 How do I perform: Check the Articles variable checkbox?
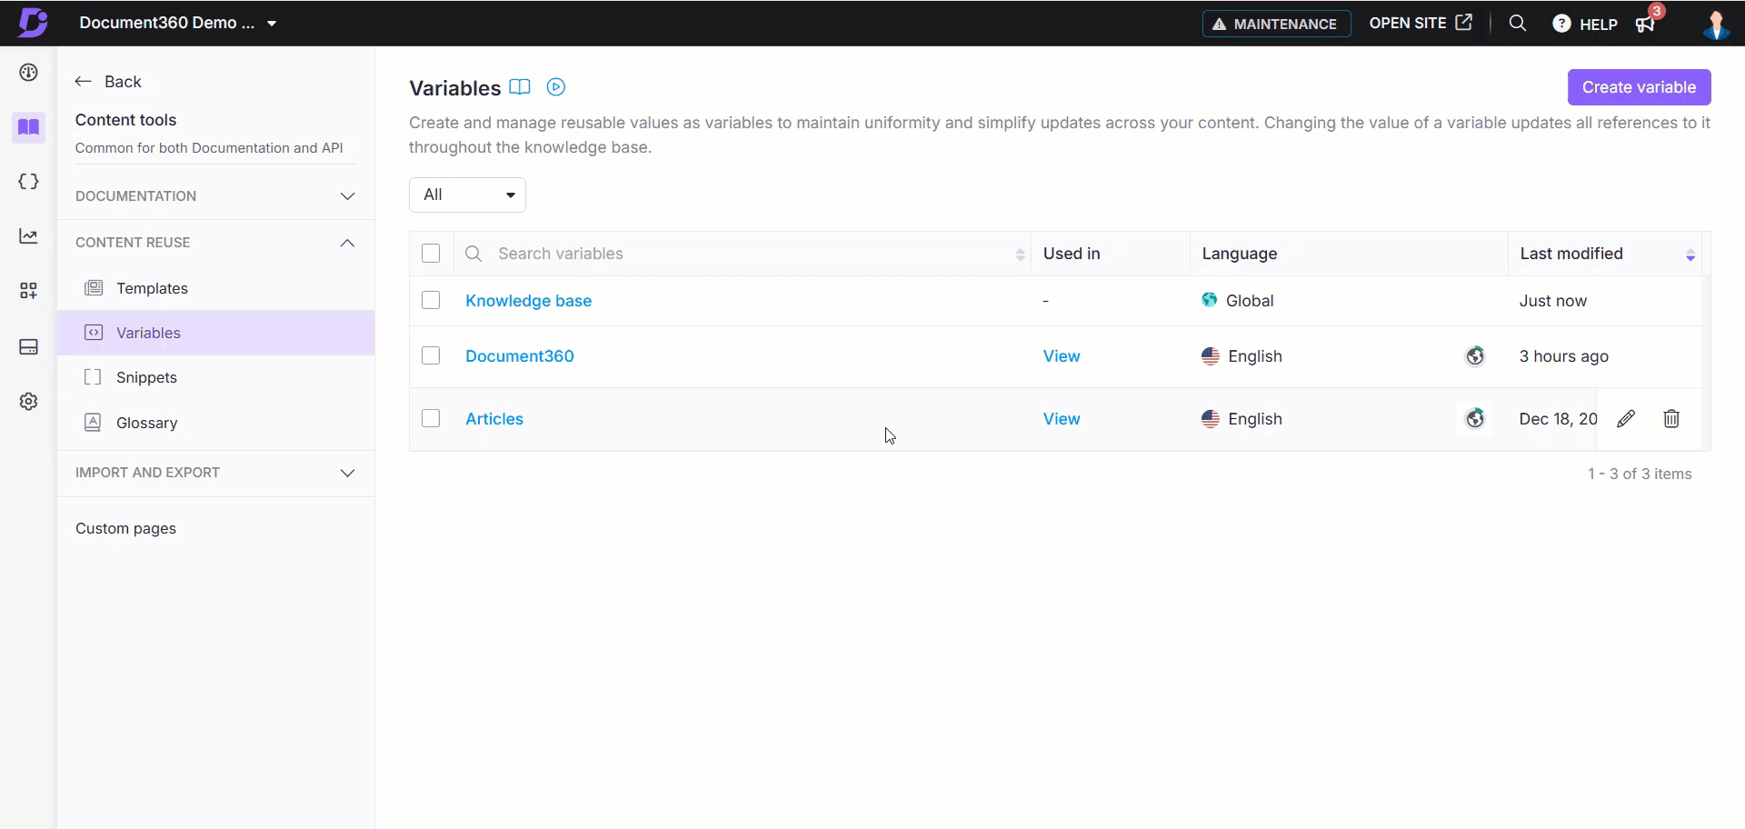431,419
